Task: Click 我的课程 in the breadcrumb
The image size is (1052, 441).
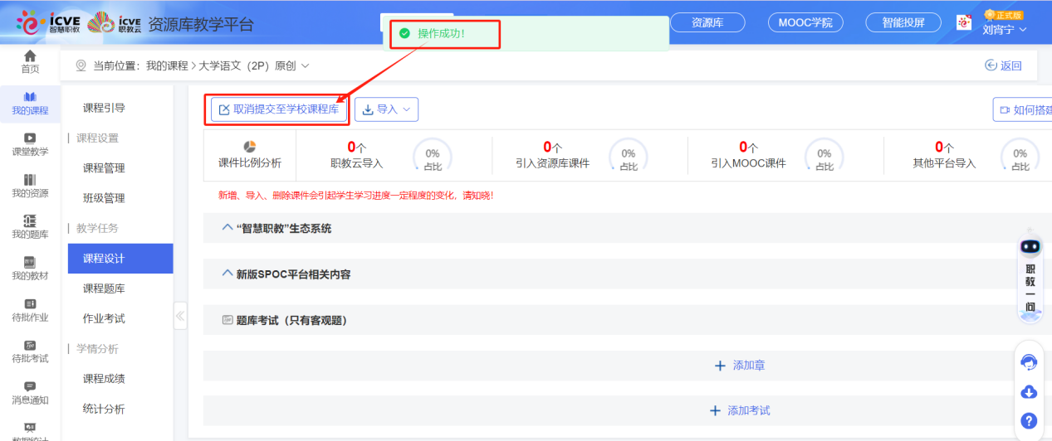Action: pos(167,65)
